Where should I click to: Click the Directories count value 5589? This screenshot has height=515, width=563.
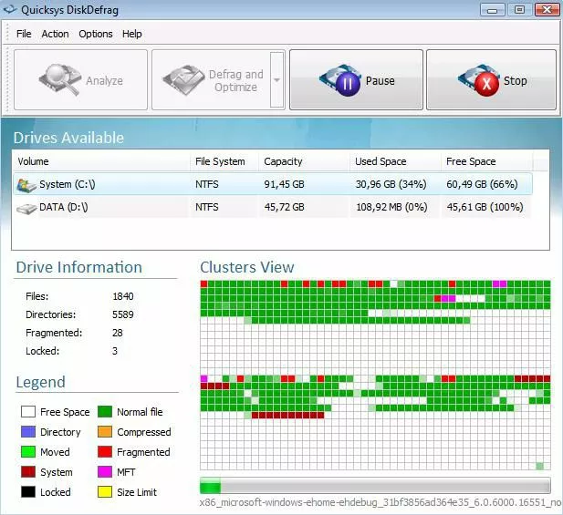123,314
